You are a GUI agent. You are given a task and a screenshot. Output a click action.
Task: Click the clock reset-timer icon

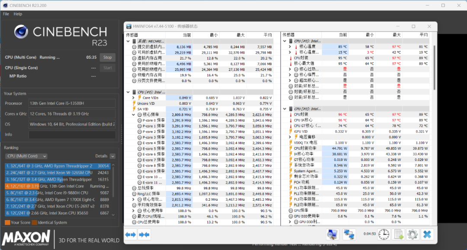(384, 234)
